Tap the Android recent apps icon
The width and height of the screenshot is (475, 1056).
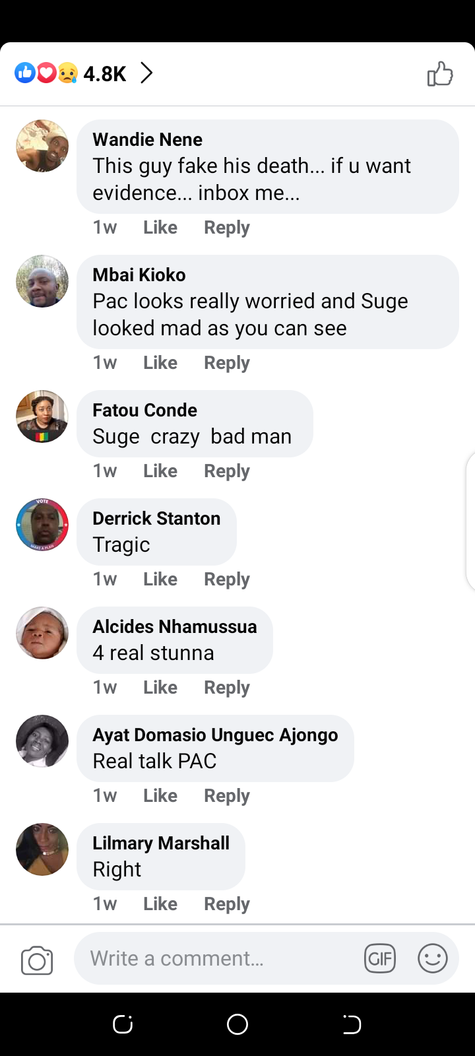(123, 1024)
